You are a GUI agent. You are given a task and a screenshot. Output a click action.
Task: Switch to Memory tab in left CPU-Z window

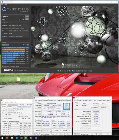click(51, 100)
